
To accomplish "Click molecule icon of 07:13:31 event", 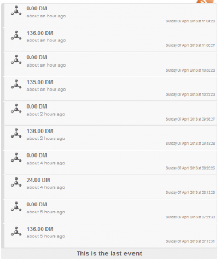I will [16, 231].
